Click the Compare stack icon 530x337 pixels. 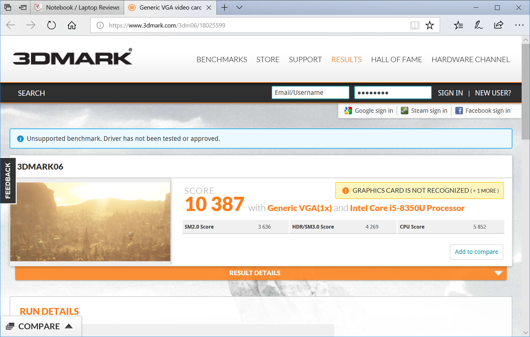pyautogui.click(x=10, y=326)
